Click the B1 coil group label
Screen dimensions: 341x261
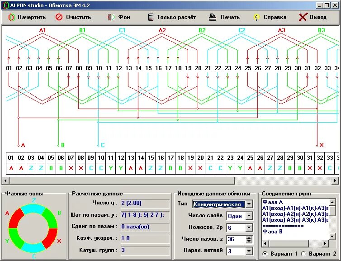tap(82, 30)
